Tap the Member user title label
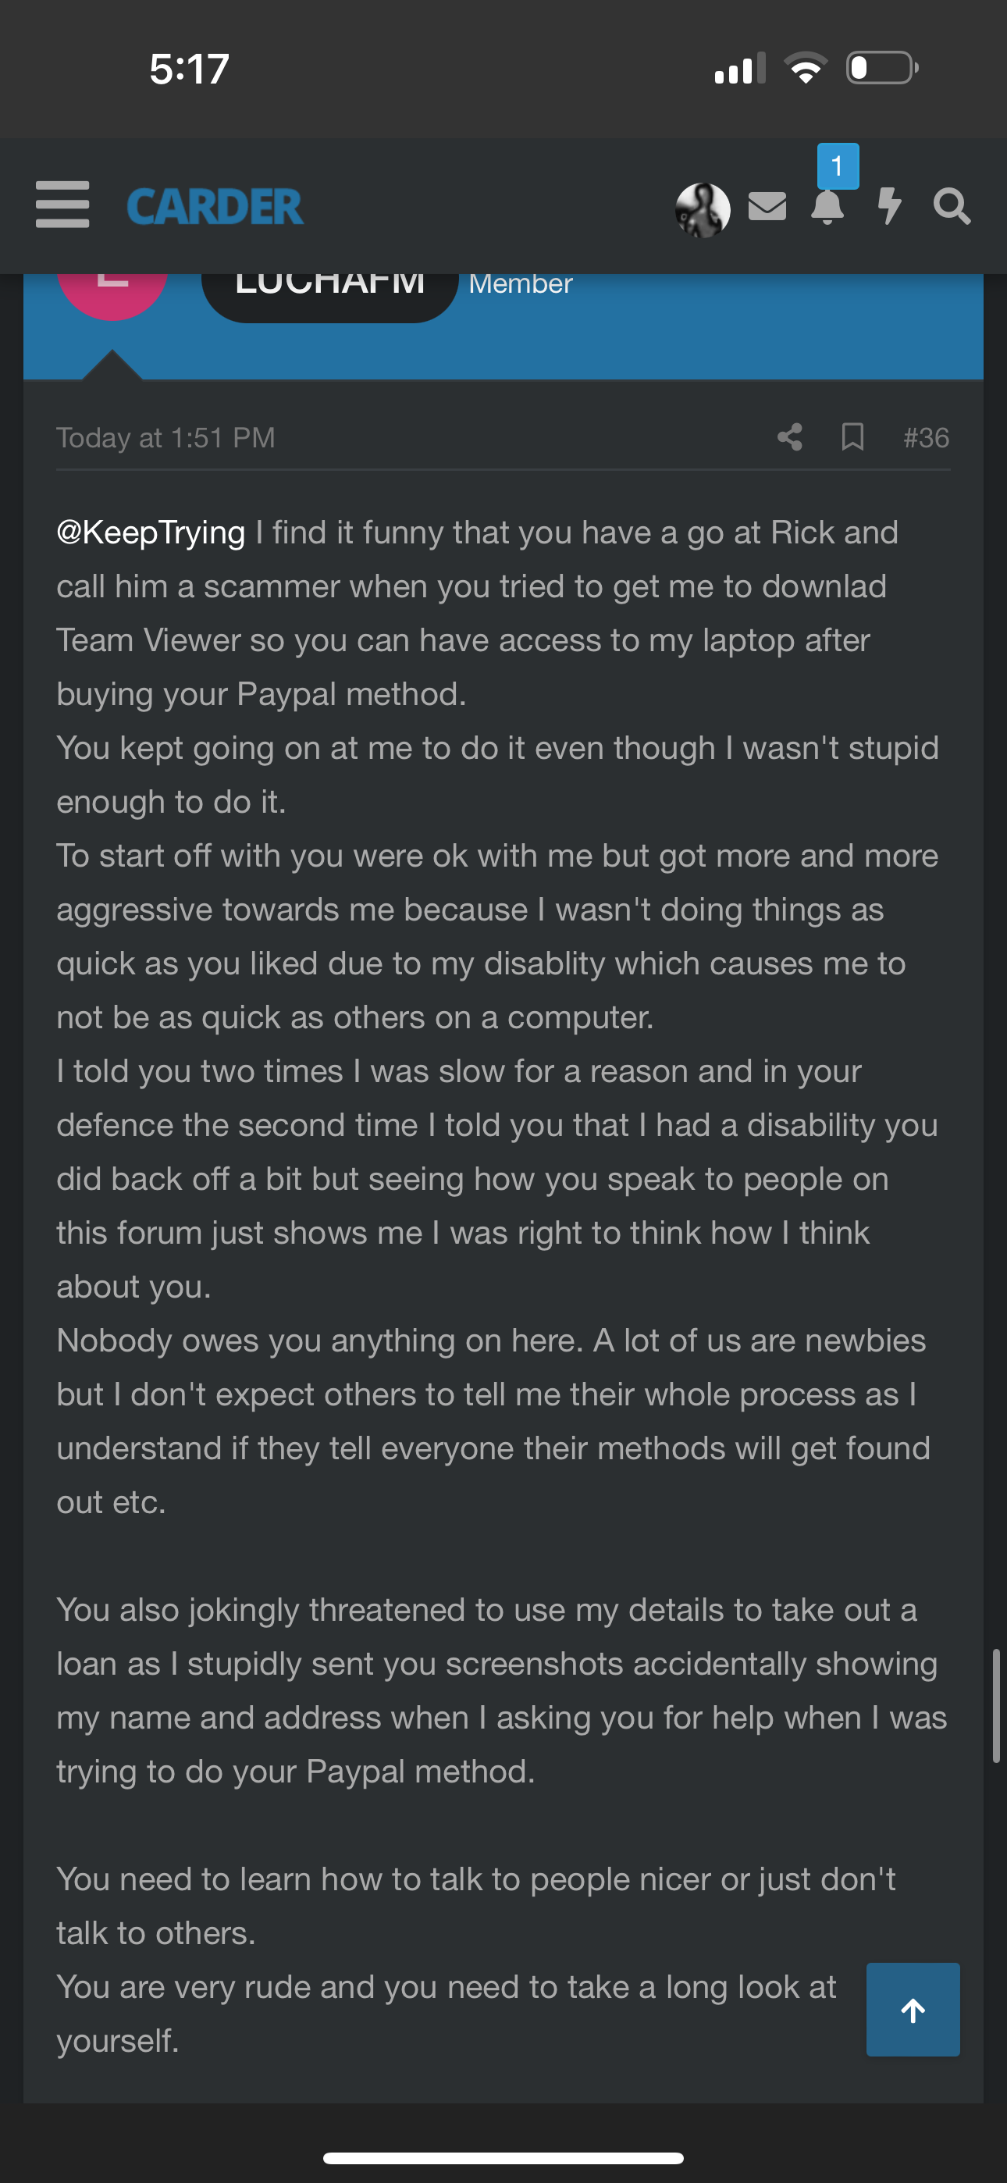 (x=521, y=285)
